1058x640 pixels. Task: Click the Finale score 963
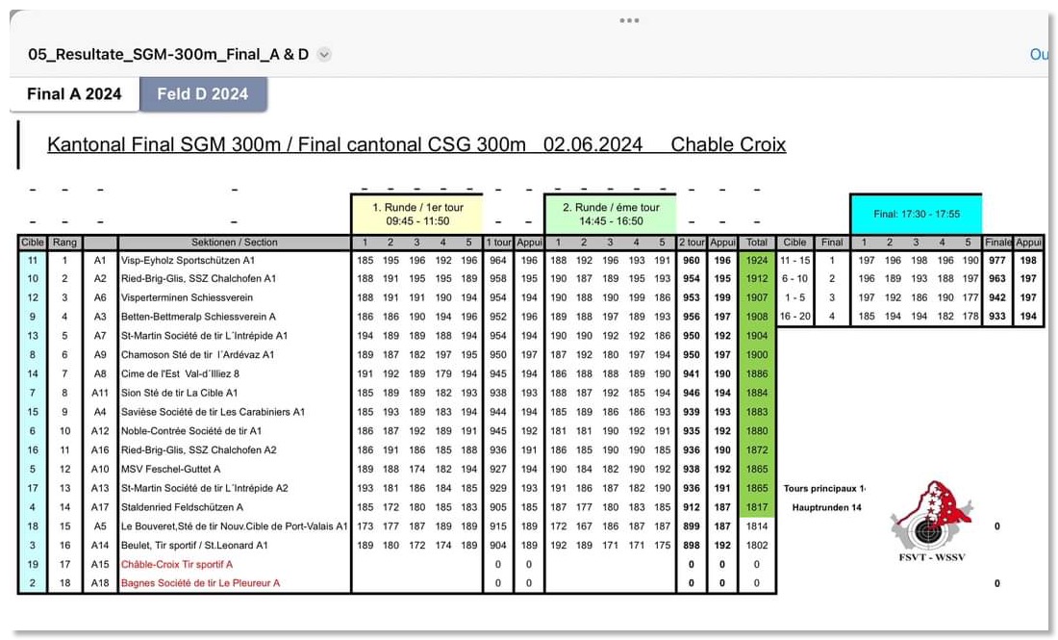click(x=997, y=279)
